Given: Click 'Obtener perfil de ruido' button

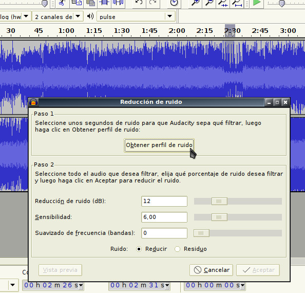Looking at the screenshot, I should 159,145.
